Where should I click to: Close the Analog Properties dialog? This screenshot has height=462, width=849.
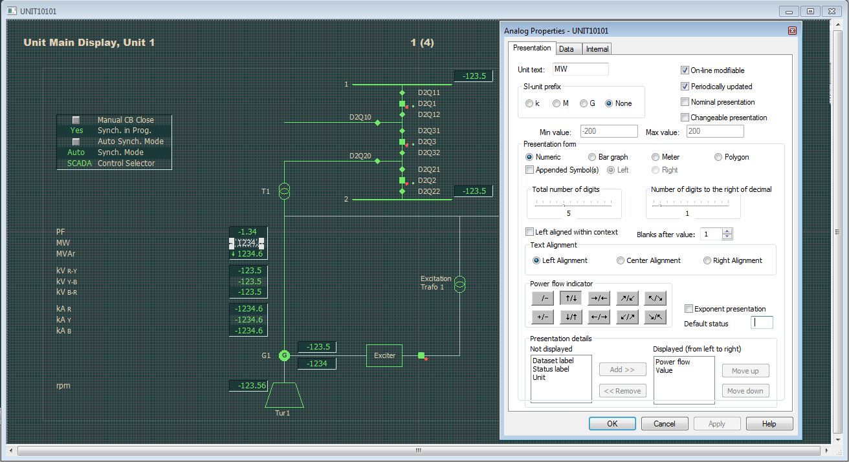(x=792, y=31)
